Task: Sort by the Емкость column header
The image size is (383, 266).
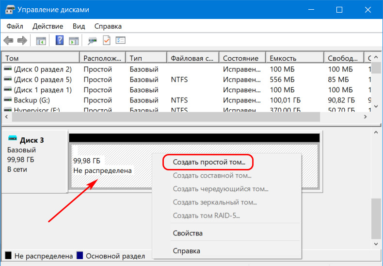Action: (295, 58)
